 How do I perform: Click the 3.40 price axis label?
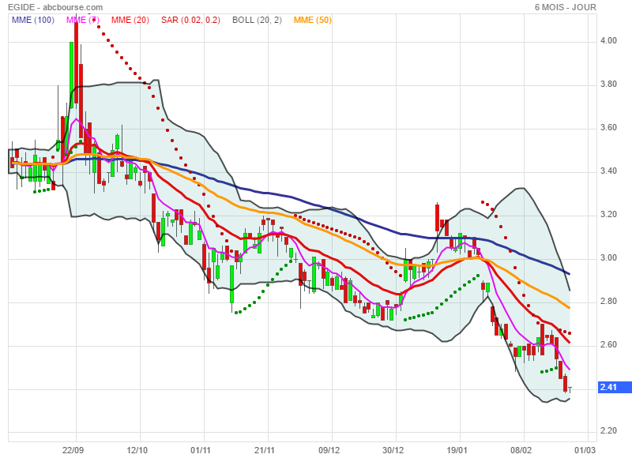(608, 171)
